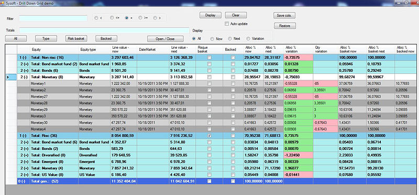The width and height of the screenshot is (419, 195).
Task: Group by Backed button
Action: point(106,38)
